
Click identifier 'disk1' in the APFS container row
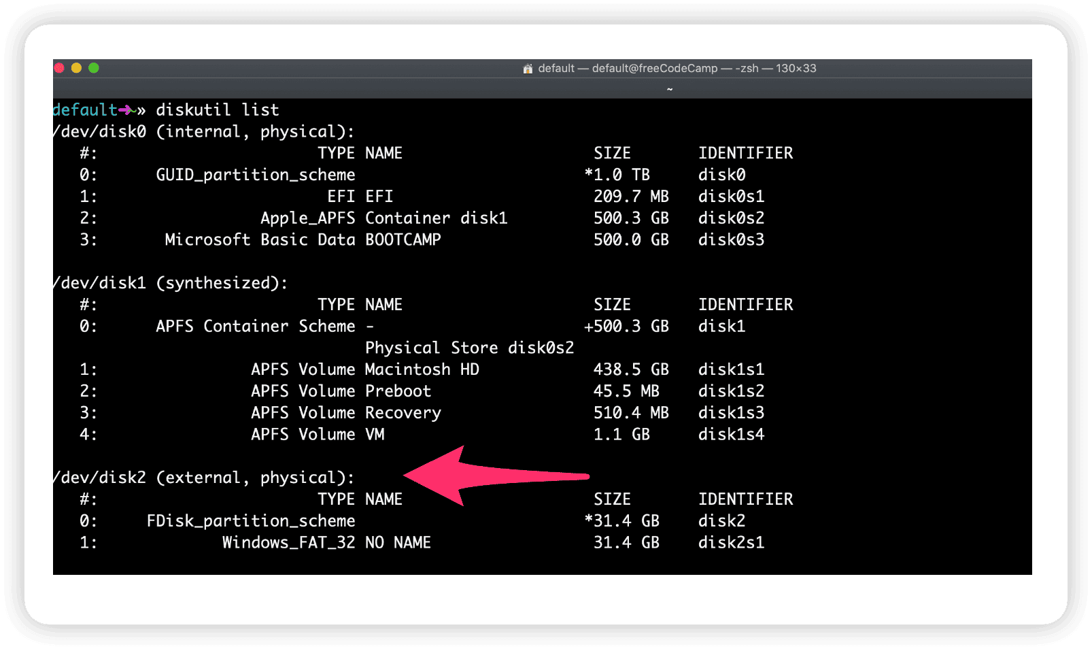click(x=722, y=327)
